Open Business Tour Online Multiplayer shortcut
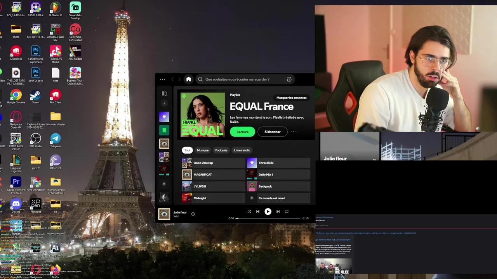The width and height of the screenshot is (497, 279). (75, 76)
